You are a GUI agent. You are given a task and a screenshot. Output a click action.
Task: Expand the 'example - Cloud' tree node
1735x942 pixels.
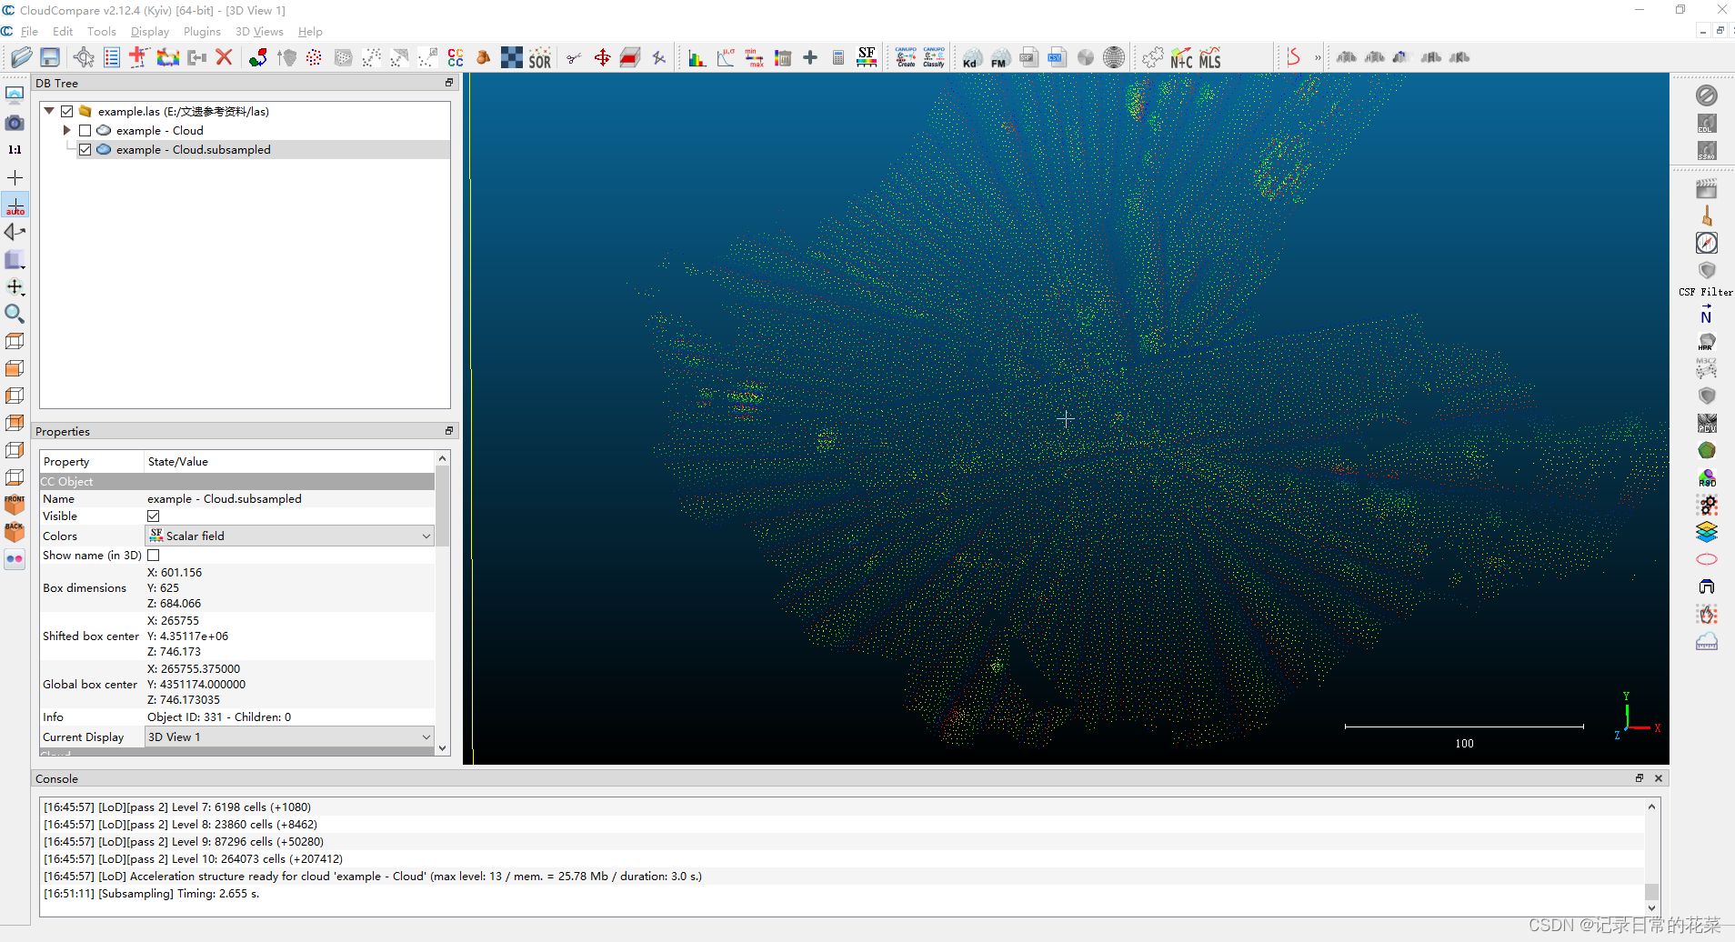66,130
